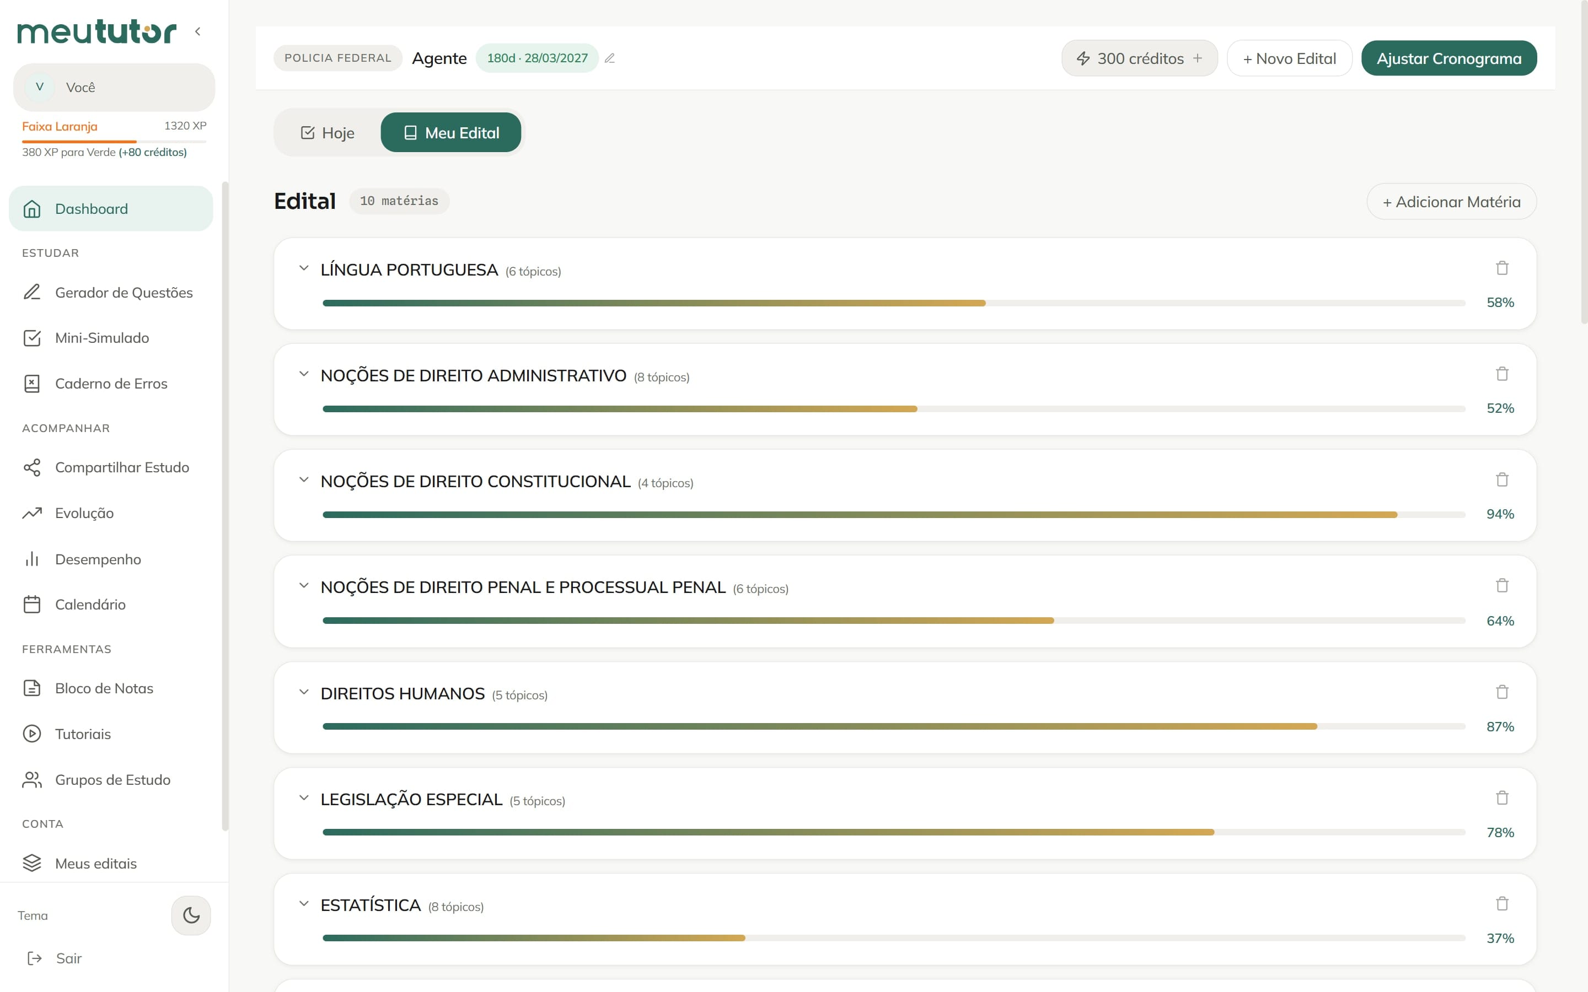Viewport: 1588px width, 992px height.
Task: Expand the Estatística subject chevron
Action: point(304,903)
